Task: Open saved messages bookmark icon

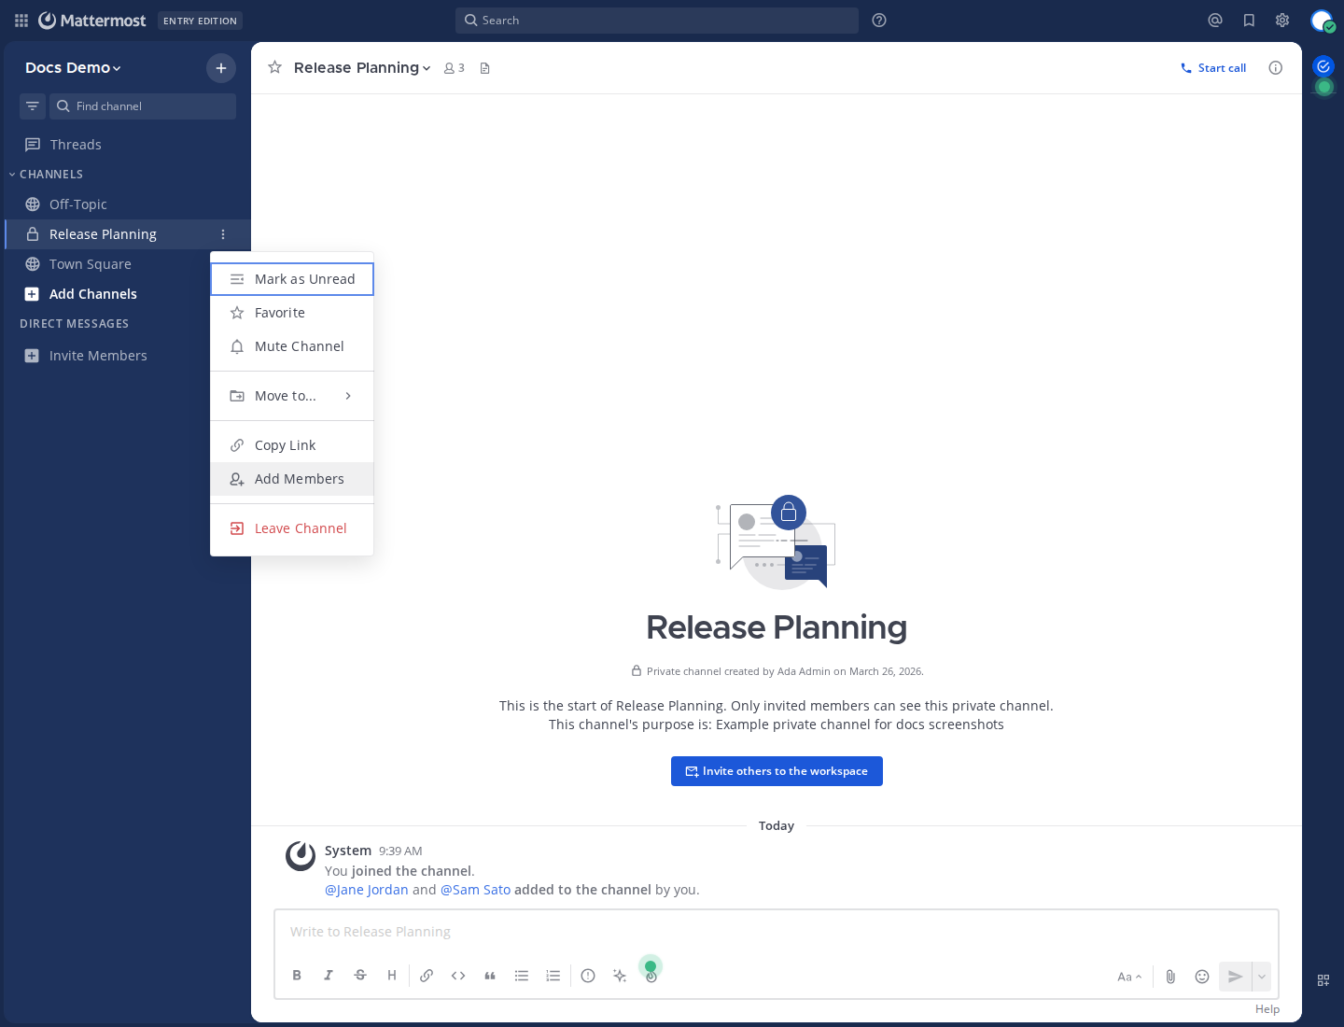Action: click(1249, 21)
